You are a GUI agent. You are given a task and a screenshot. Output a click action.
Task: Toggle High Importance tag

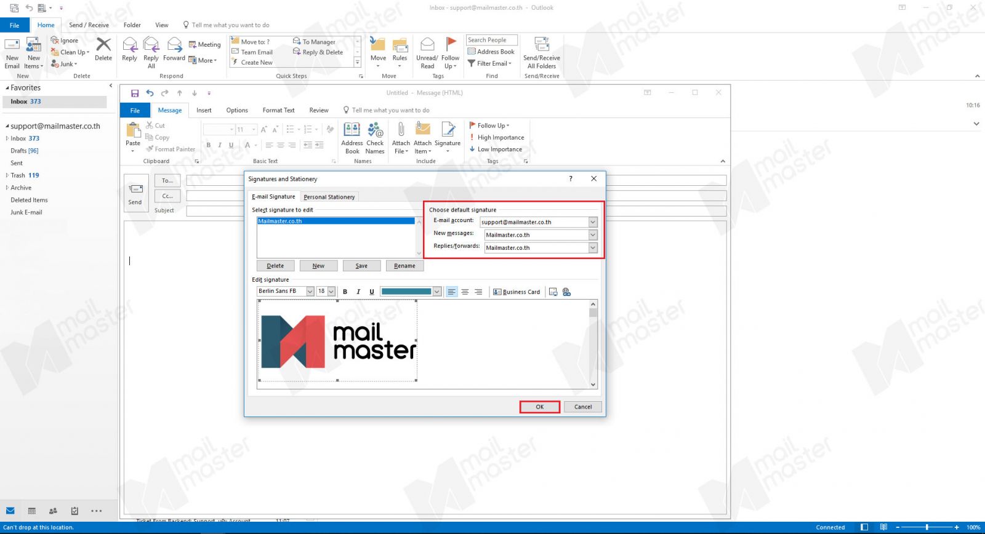point(497,138)
